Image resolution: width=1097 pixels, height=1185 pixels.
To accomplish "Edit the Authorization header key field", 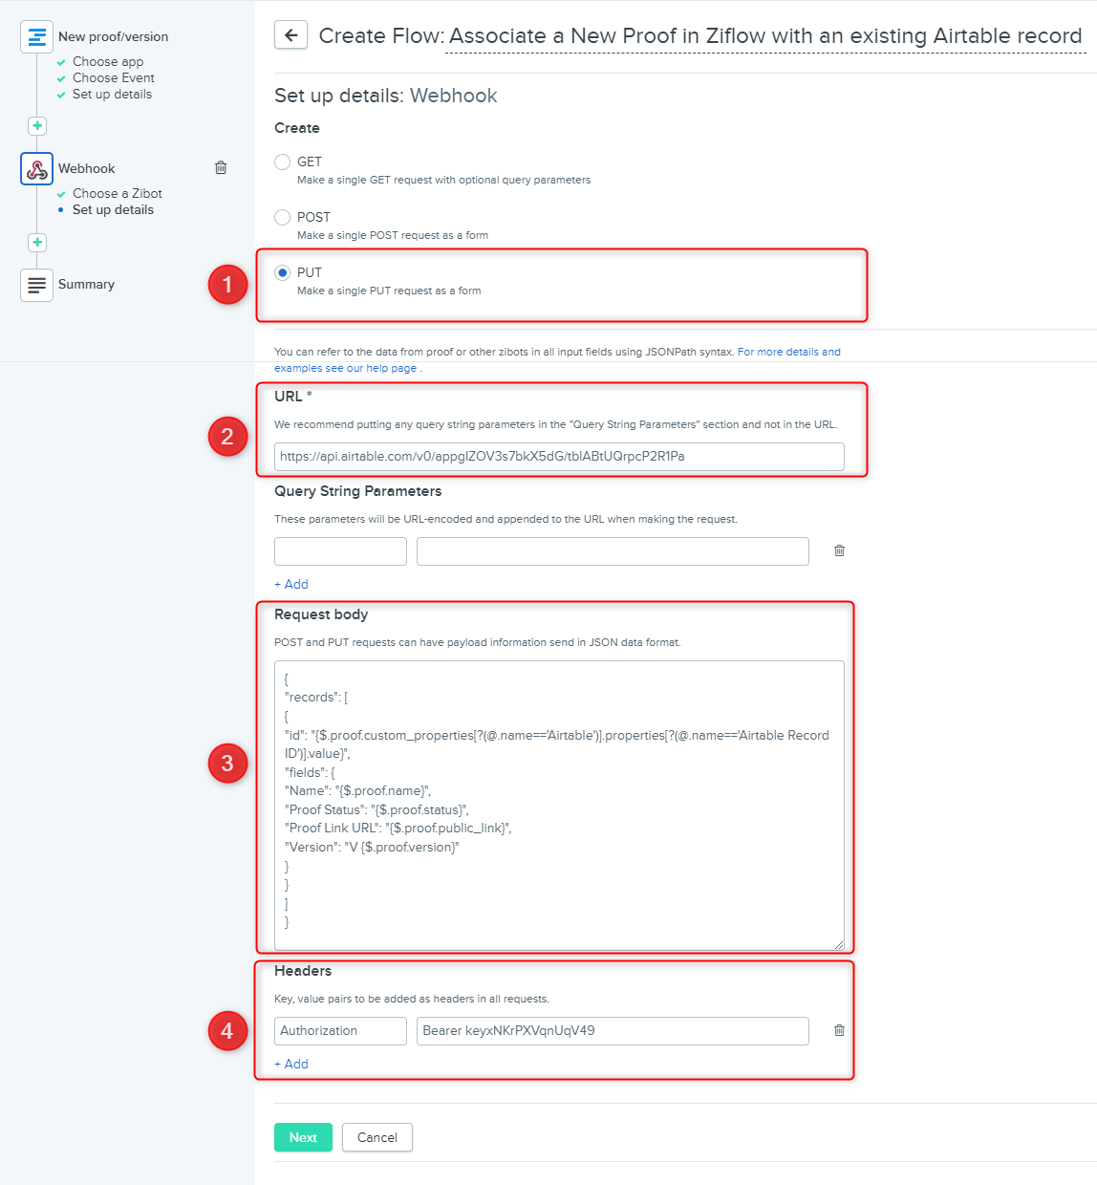I will (340, 1031).
